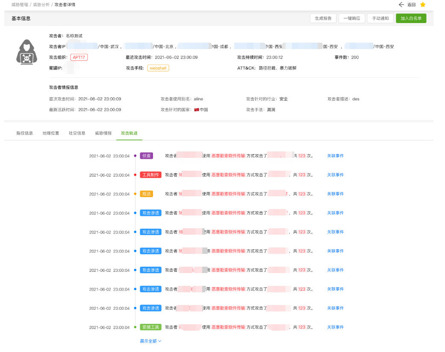Click the 生成报告 button
Image resolution: width=445 pixels, height=352 pixels.
[323, 18]
